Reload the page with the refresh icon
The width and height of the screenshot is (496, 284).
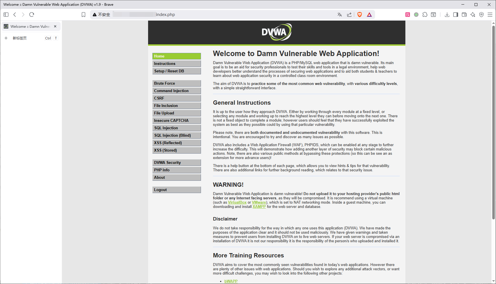32,15
